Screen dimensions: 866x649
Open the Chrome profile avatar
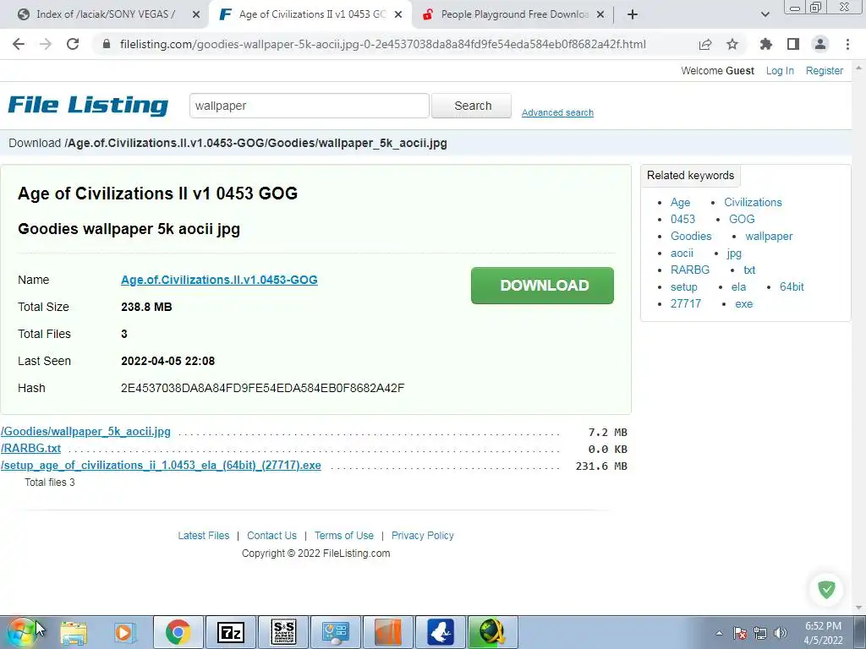tap(820, 44)
